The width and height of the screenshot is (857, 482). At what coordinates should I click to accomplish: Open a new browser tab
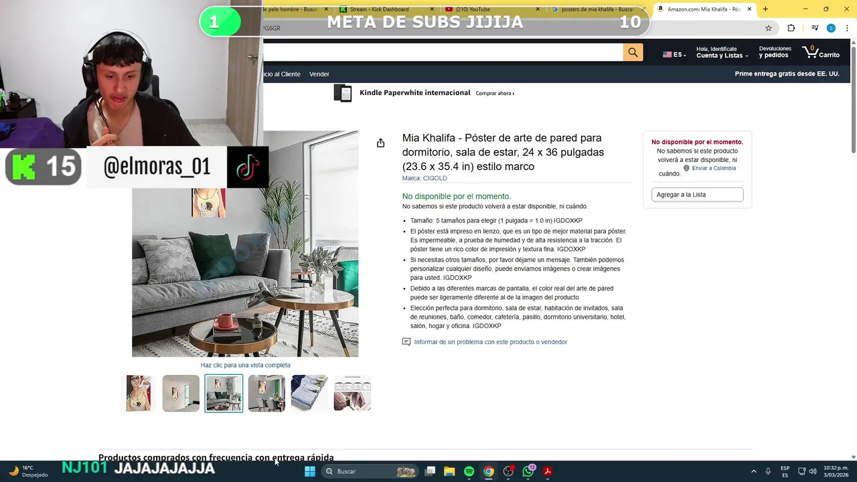click(765, 9)
